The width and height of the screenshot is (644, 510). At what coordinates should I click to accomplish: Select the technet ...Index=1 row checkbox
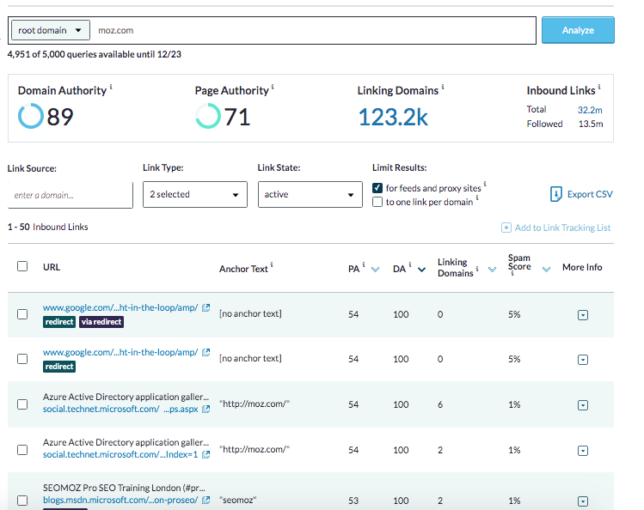click(22, 450)
